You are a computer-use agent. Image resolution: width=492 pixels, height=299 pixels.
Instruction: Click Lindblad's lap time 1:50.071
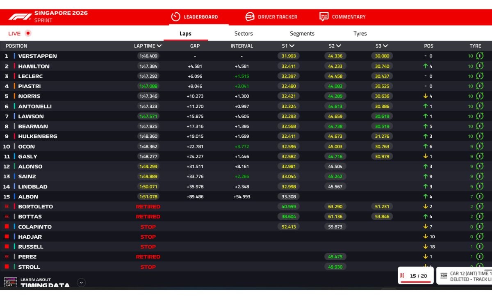tap(148, 187)
